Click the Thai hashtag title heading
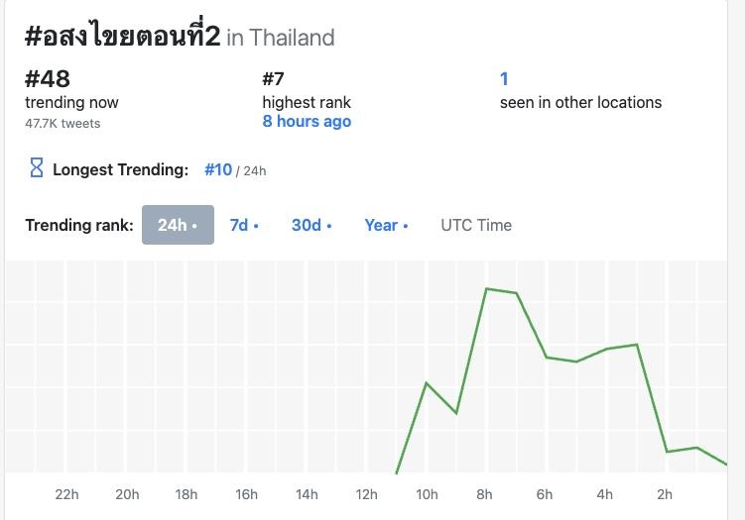This screenshot has height=520, width=745. (x=122, y=36)
